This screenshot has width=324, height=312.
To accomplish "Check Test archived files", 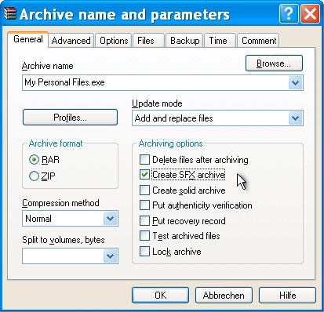I will pyautogui.click(x=144, y=236).
